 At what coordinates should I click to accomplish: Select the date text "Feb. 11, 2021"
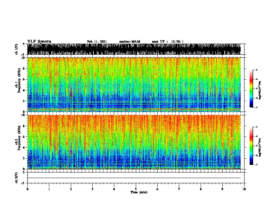click(97, 42)
